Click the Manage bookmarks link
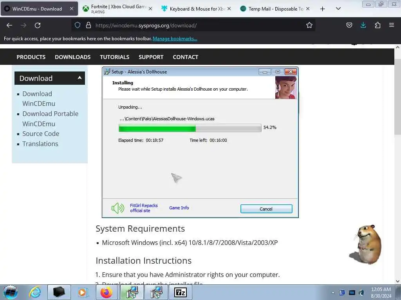401x300 pixels. [175, 39]
